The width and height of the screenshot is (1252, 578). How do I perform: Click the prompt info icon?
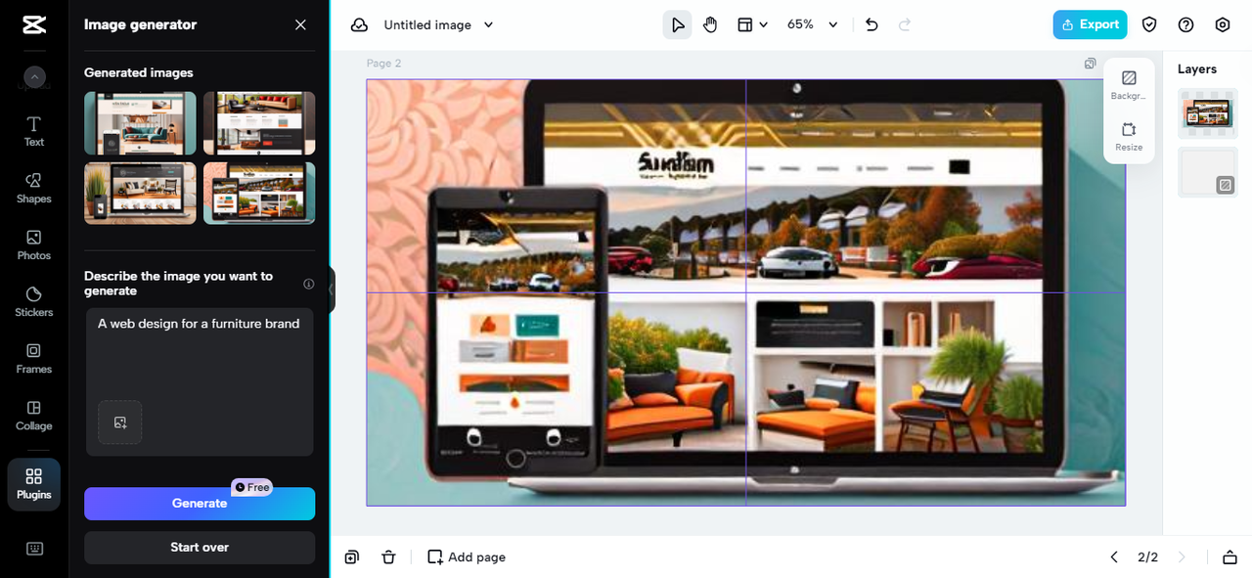309,284
